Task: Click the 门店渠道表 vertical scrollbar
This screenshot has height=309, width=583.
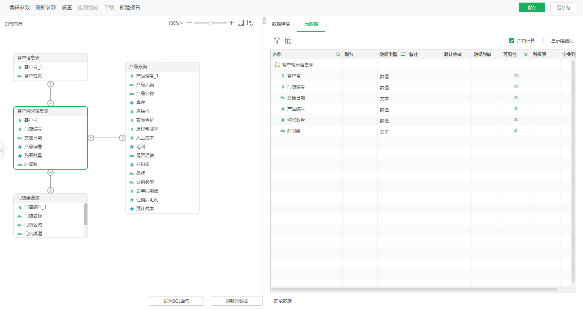Action: coord(85,214)
